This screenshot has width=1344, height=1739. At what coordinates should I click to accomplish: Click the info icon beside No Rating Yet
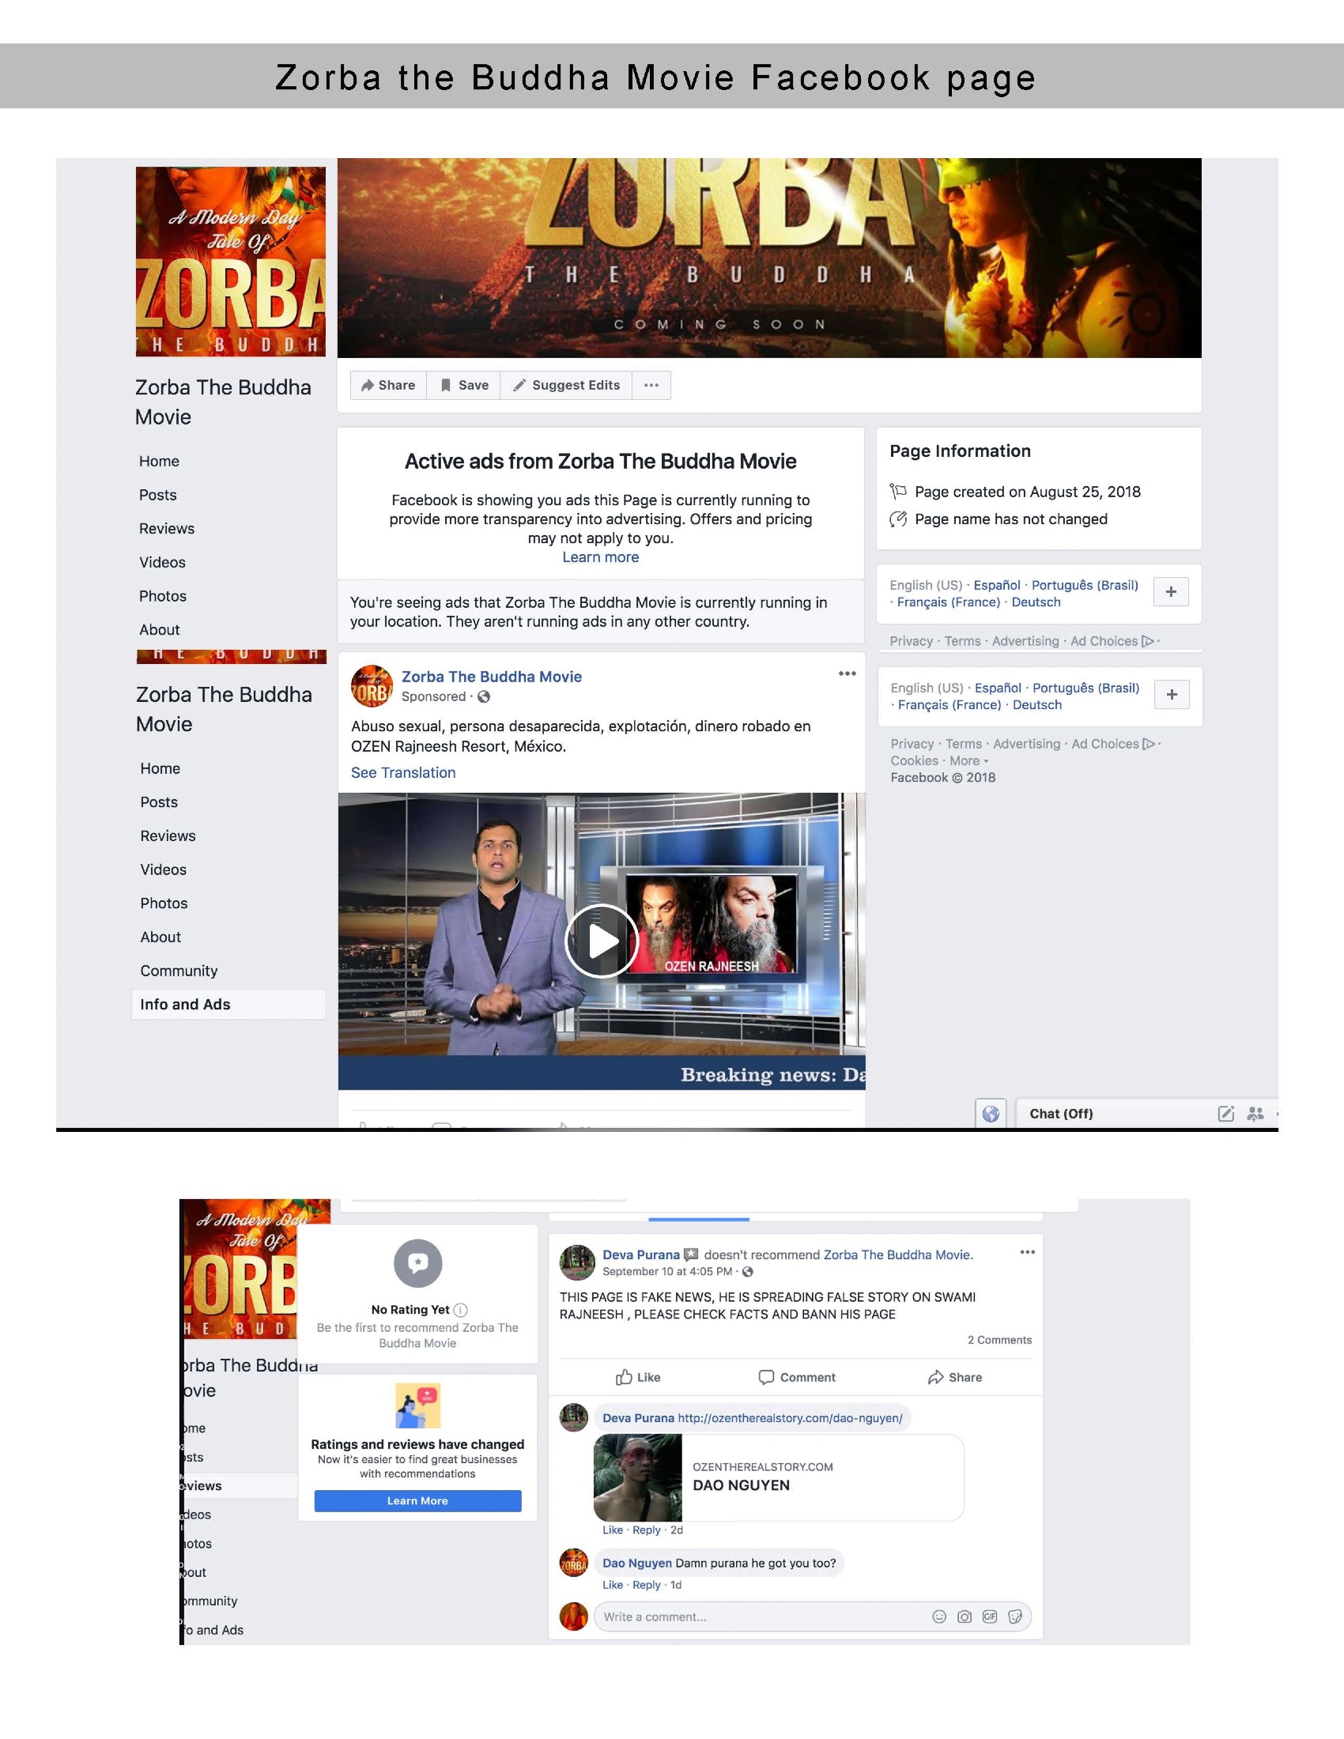tap(460, 1310)
